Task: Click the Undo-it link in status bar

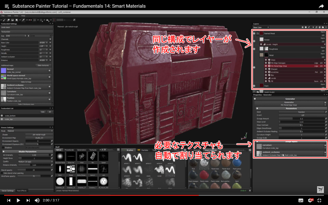Action: point(243,191)
